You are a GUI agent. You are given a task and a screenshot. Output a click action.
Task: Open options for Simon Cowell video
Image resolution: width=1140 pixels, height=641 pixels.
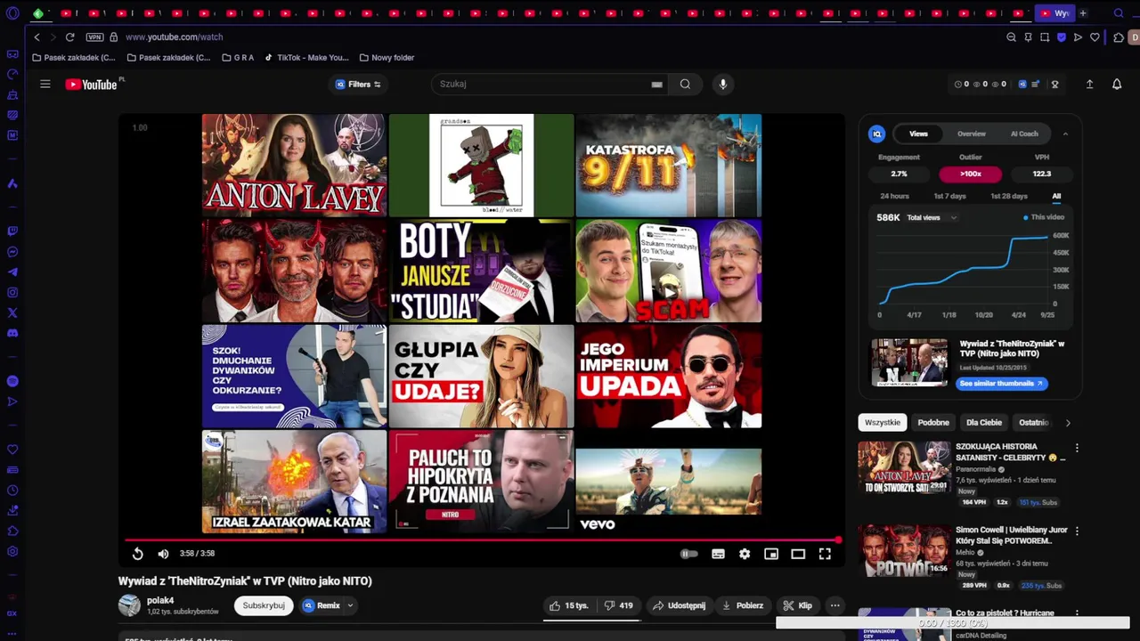tap(1077, 531)
